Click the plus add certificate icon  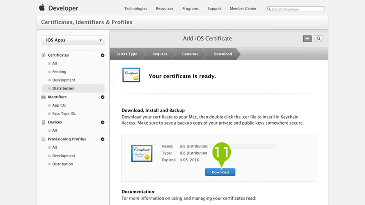307,39
